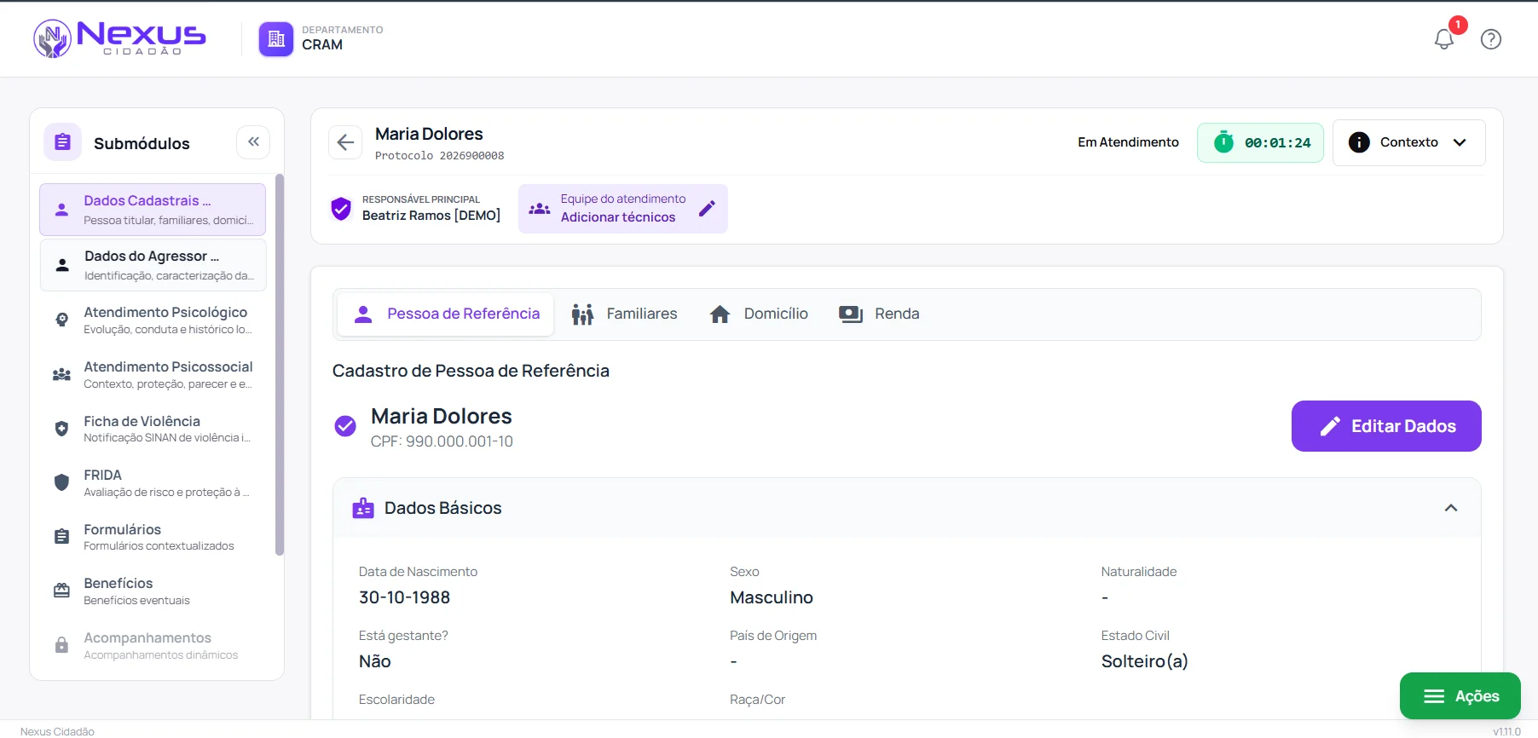Click the Submódulos clipboard icon
1538x738 pixels.
click(63, 142)
